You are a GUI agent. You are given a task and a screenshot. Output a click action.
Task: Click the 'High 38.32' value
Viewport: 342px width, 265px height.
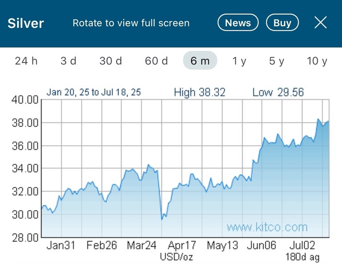tap(199, 92)
